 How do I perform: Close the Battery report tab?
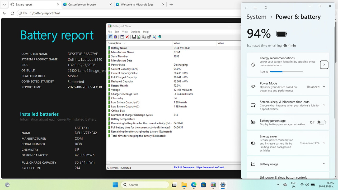tap(58, 4)
